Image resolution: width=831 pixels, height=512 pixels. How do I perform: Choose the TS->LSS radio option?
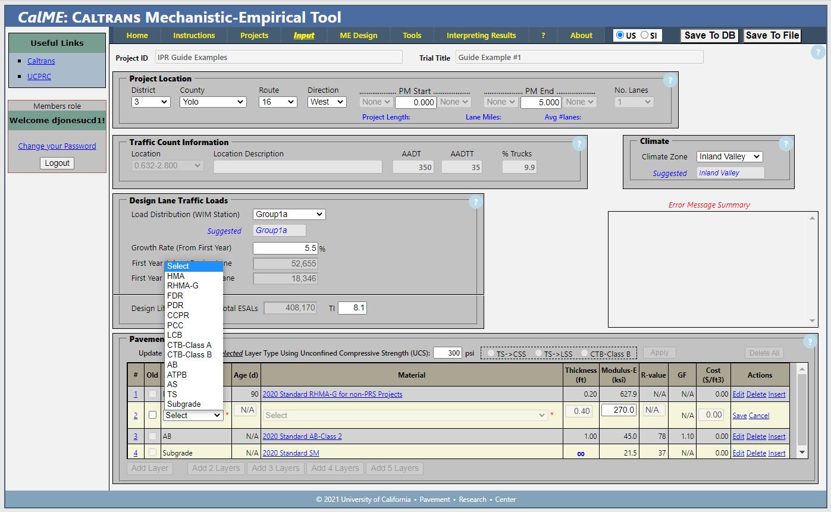click(538, 353)
